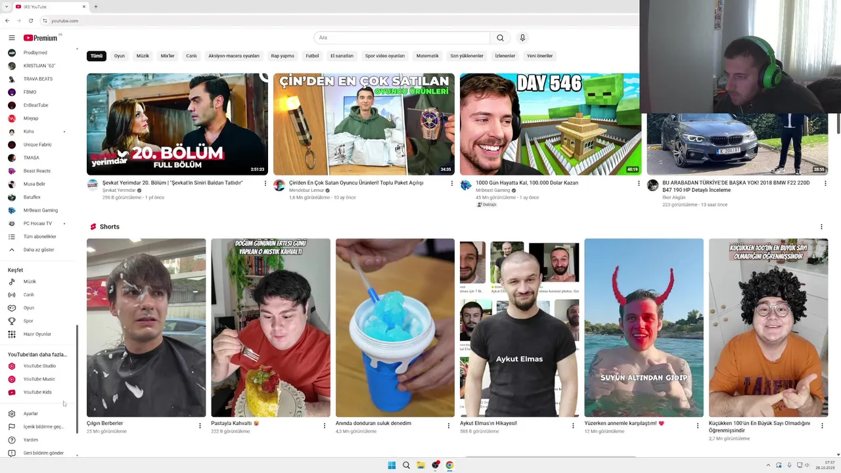Open Windows taskbar search
841x473 pixels.
click(x=406, y=465)
